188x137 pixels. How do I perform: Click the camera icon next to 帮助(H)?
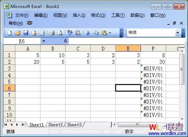pyautogui.click(x=30, y=23)
